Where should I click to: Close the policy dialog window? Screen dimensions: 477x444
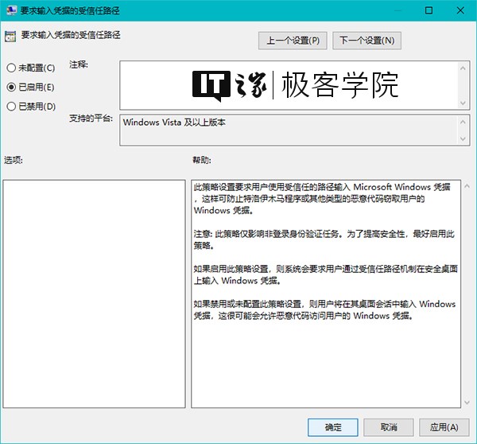click(460, 10)
